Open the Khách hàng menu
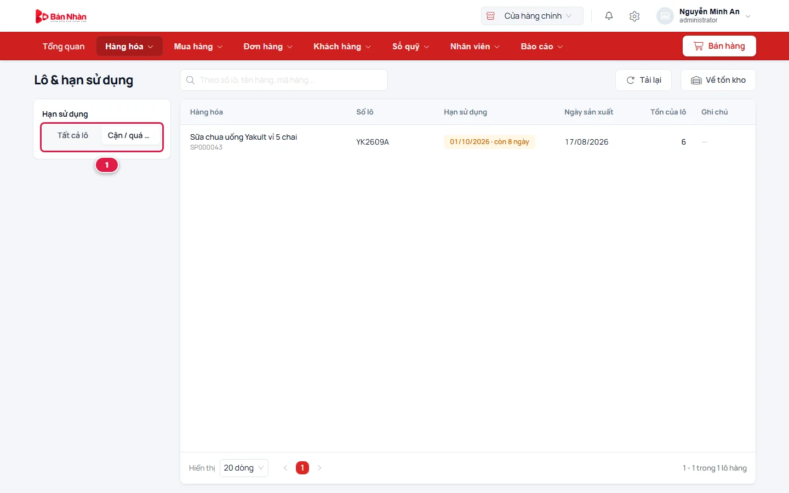This screenshot has height=493, width=789. [342, 46]
